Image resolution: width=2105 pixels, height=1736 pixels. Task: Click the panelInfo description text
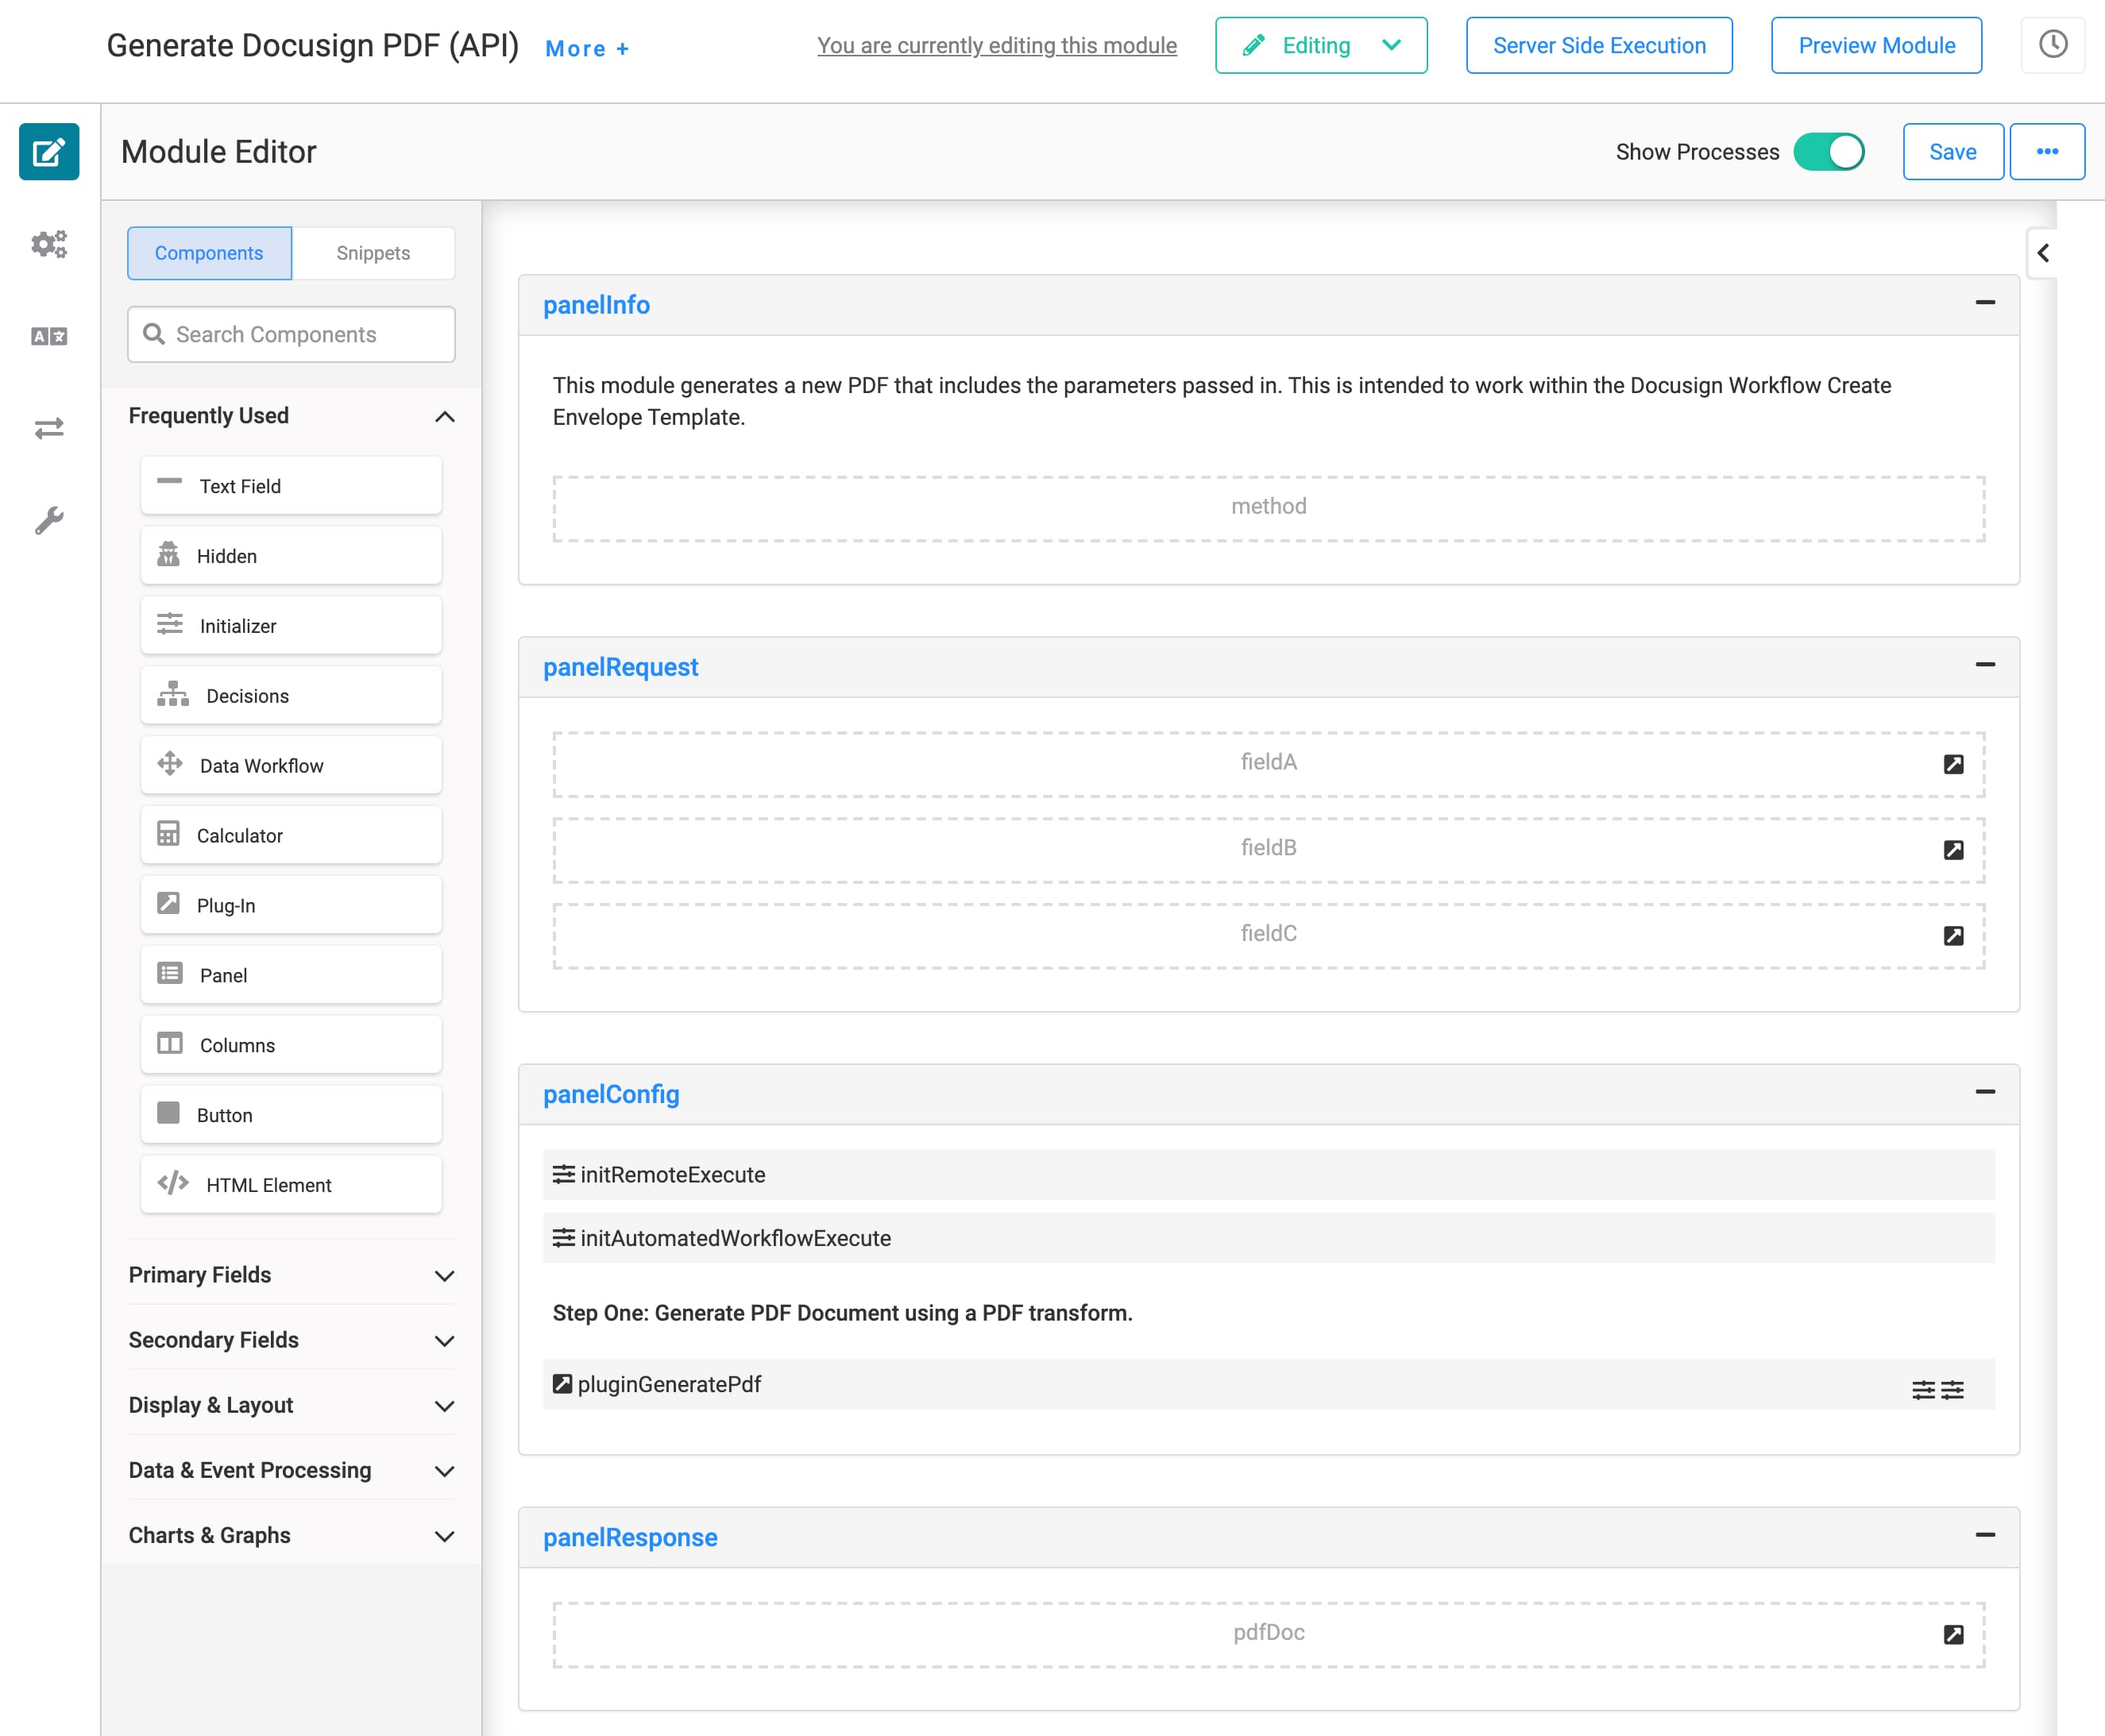point(1222,401)
